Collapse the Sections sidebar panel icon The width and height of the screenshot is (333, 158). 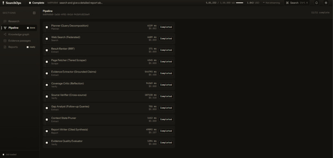point(34,13)
